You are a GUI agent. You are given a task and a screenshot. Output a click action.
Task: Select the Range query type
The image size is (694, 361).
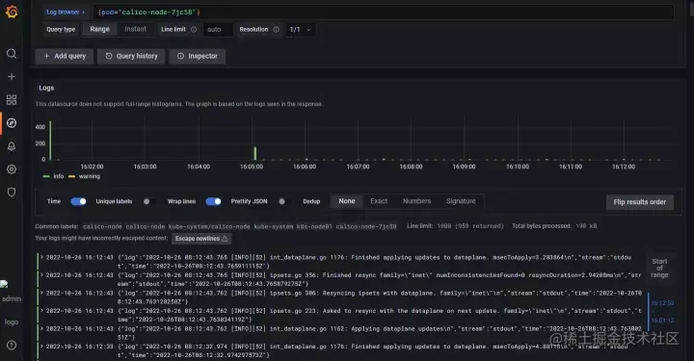point(99,29)
